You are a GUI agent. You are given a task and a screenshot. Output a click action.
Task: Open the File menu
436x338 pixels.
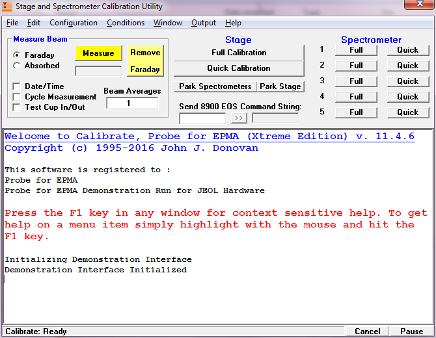(12, 23)
